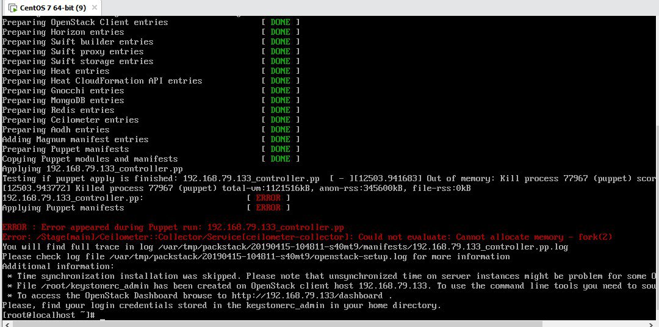Select the CentOS 7 64-bit (9) tab
This screenshot has width=659, height=327.
tap(52, 7)
